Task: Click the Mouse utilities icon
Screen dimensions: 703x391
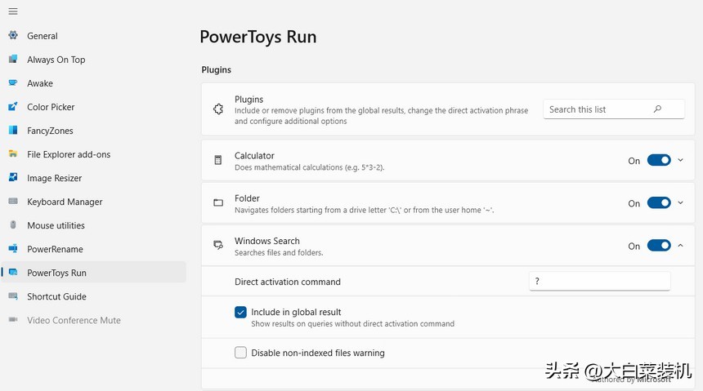Action: pyautogui.click(x=13, y=224)
